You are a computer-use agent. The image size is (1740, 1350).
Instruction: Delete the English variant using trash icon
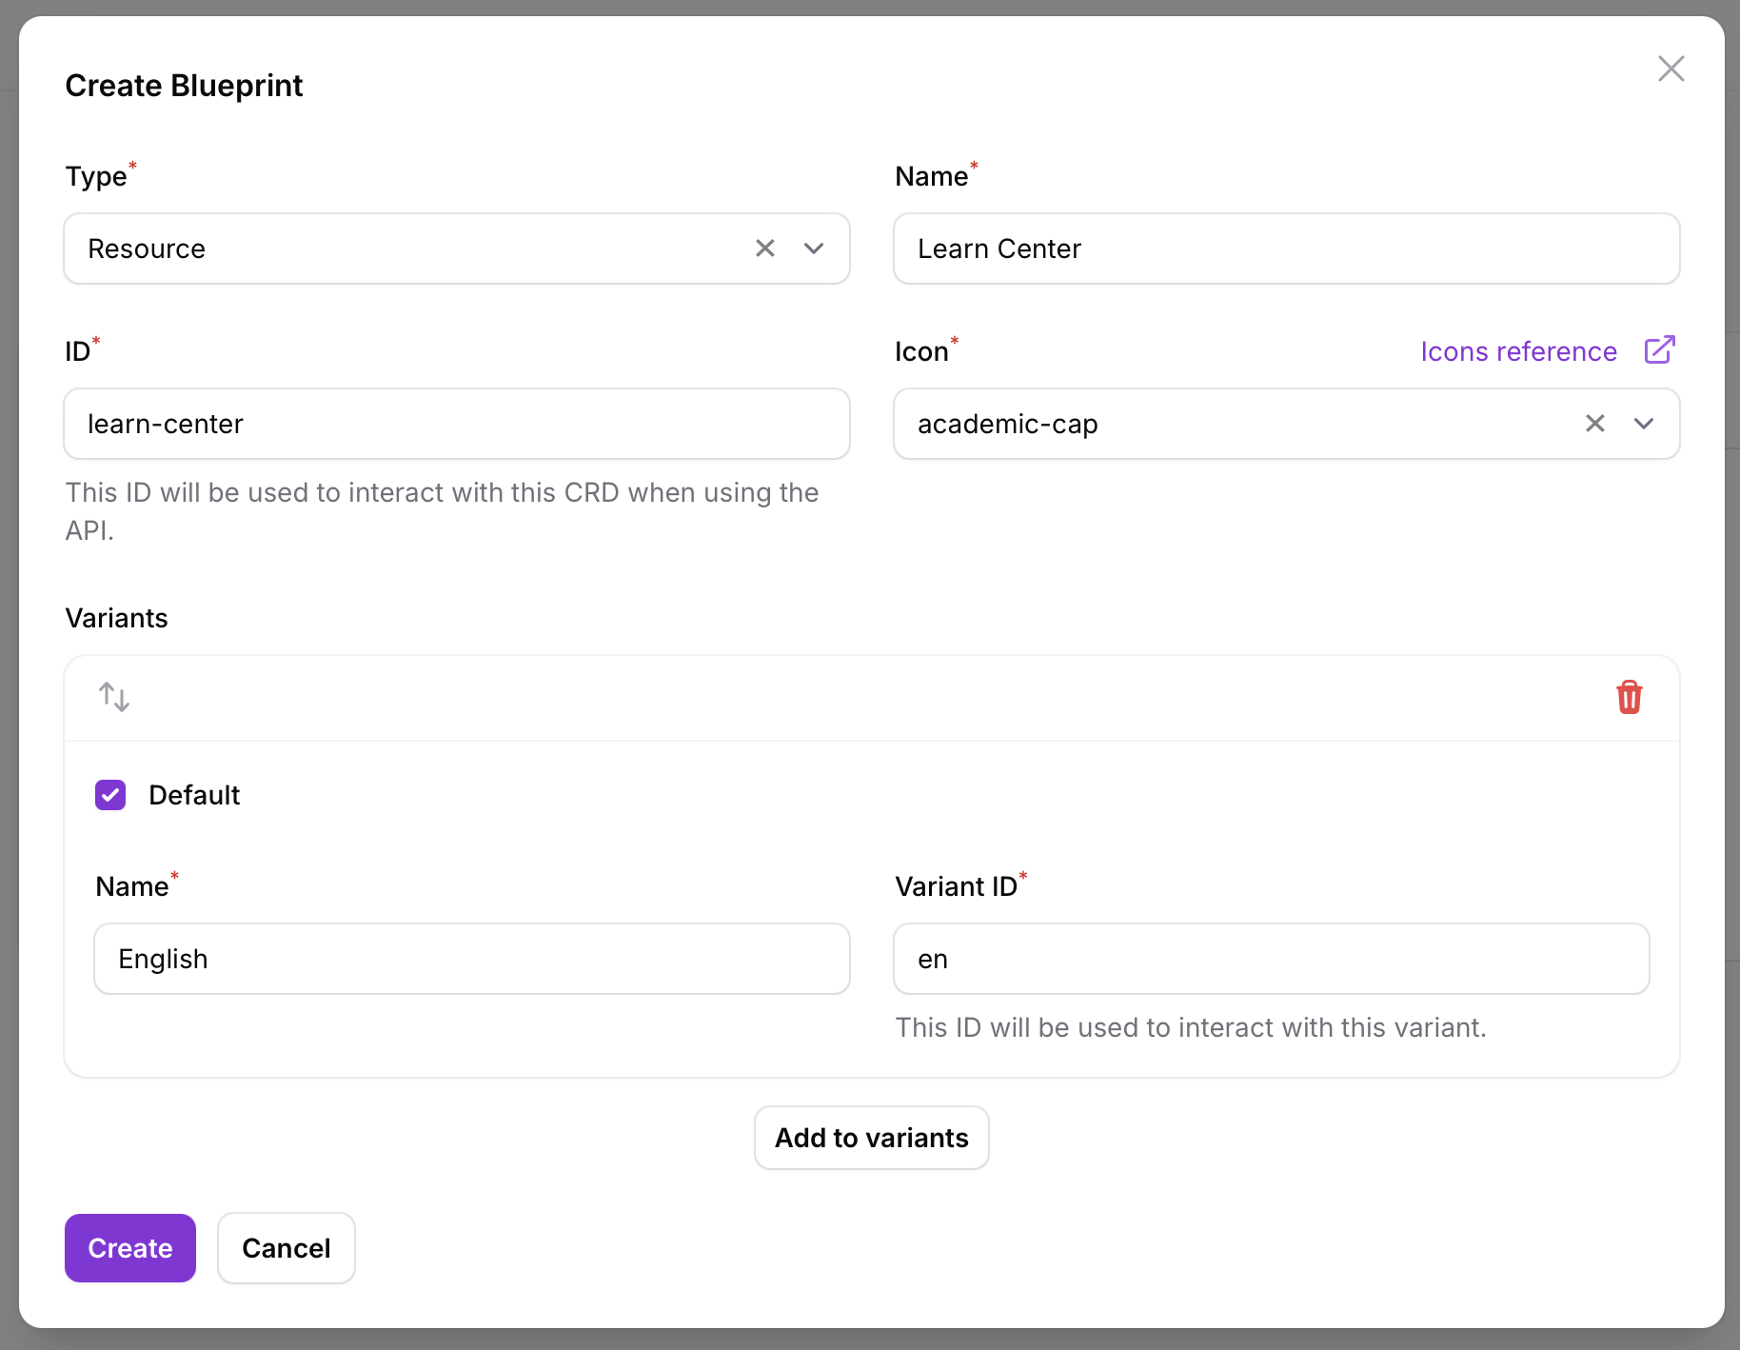pyautogui.click(x=1630, y=697)
